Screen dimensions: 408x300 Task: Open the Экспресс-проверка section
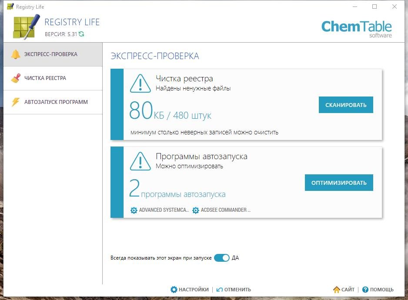(53, 54)
